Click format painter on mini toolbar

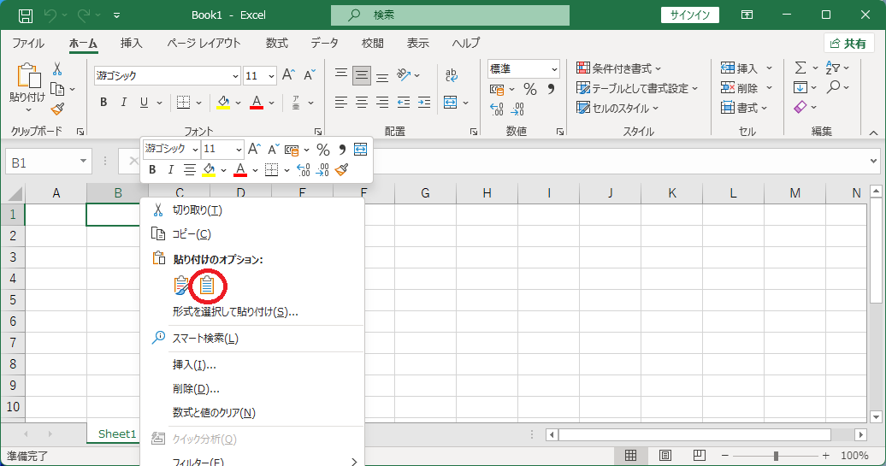(341, 169)
